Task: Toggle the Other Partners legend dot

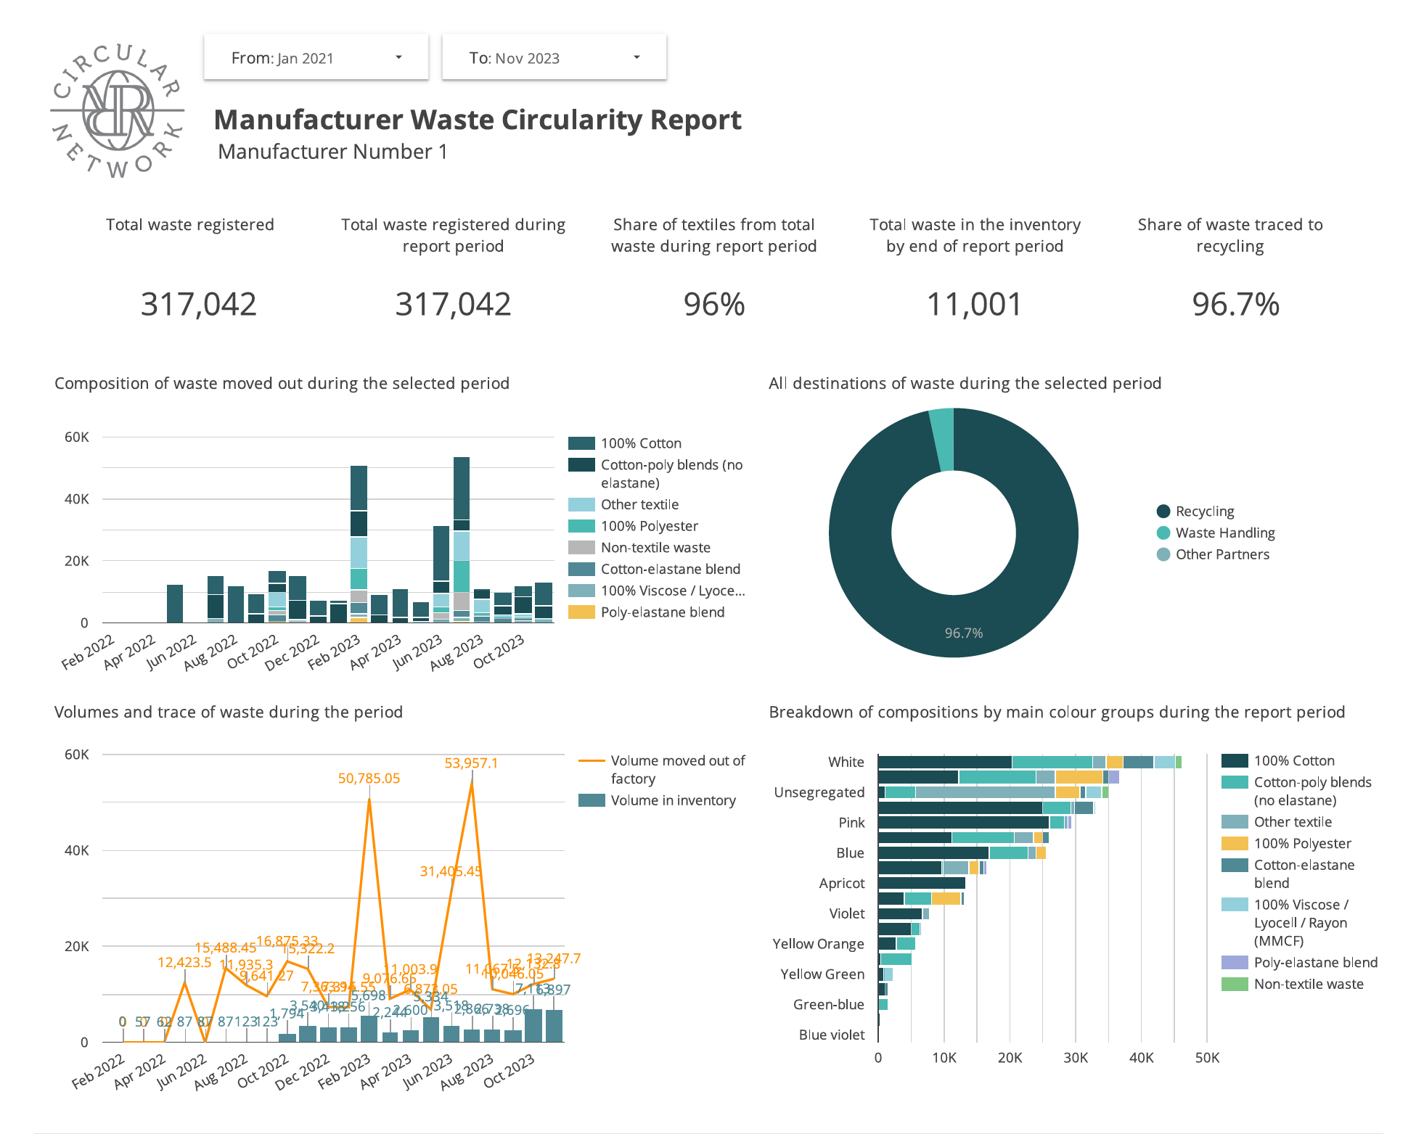Action: click(x=1163, y=554)
